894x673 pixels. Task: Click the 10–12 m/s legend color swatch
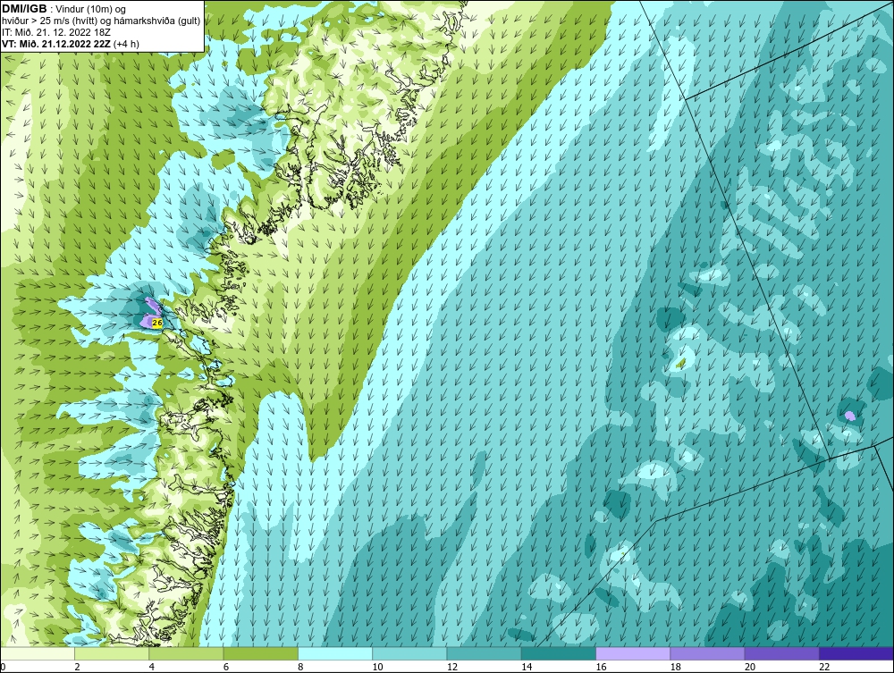(409, 653)
